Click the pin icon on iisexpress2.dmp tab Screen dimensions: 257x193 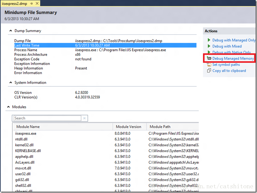pyautogui.click(x=31, y=3)
